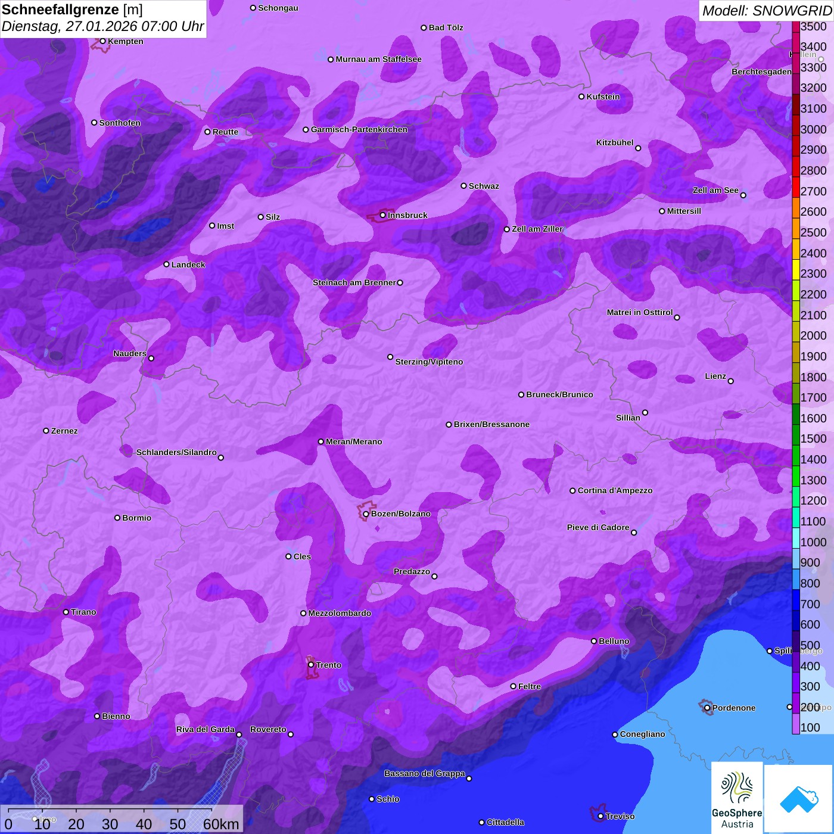Click the "2000" legend value
This screenshot has height=834, width=834.
pyautogui.click(x=813, y=335)
